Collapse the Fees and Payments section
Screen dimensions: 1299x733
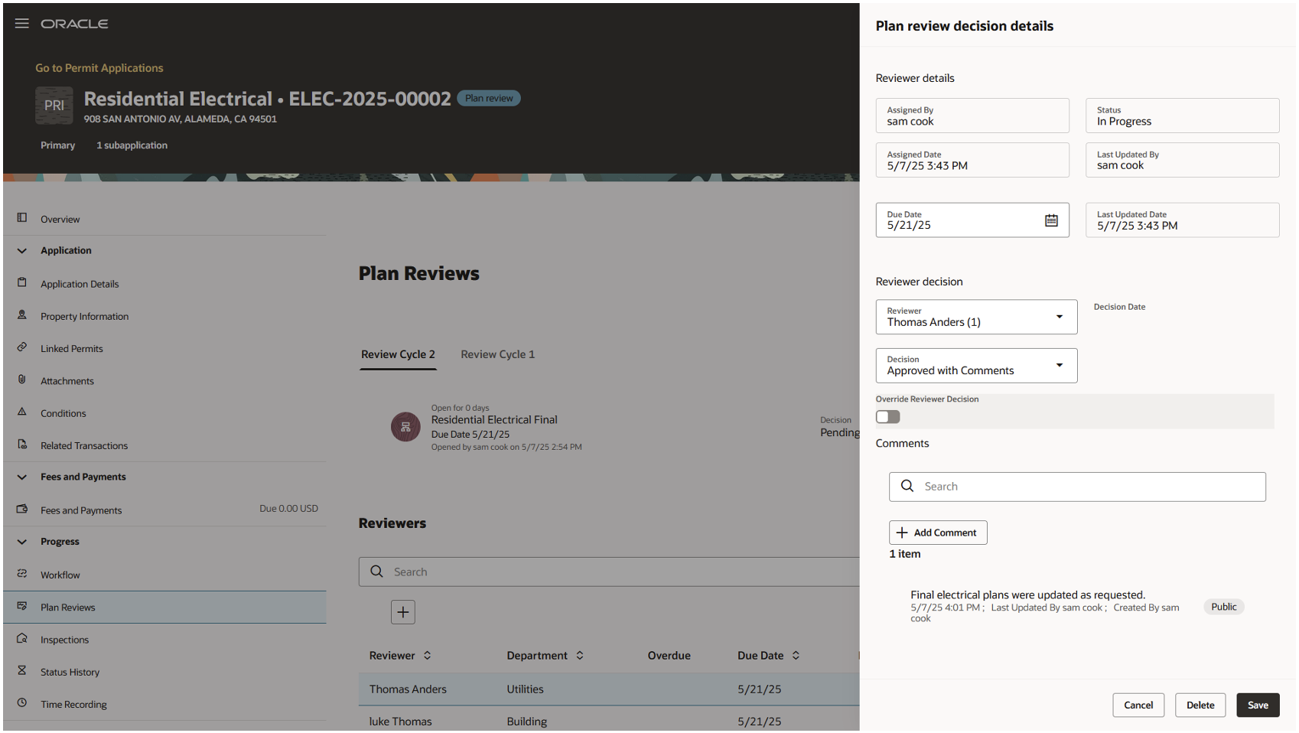pos(22,477)
